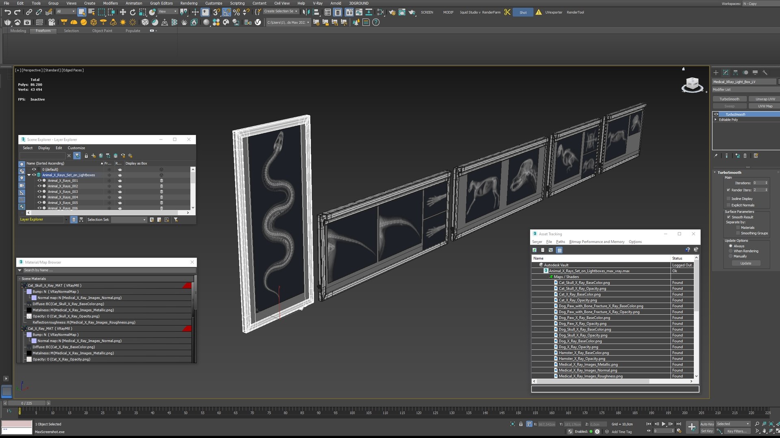Remove modifier with the trash icon
This screenshot has width=780, height=438.
click(x=745, y=156)
